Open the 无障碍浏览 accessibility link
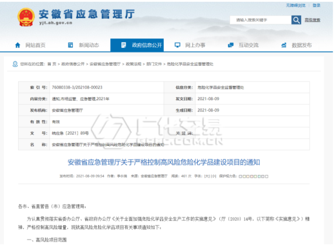336x246 pixels. click(296, 5)
